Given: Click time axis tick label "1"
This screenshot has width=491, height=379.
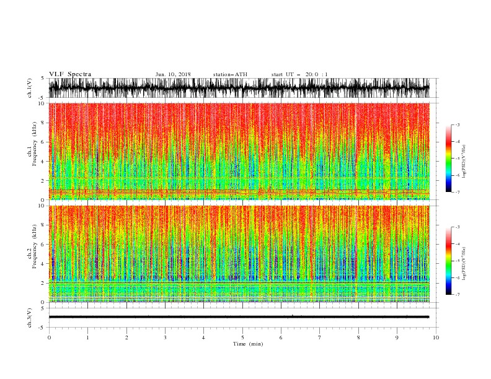Looking at the screenshot, I should pos(87,338).
